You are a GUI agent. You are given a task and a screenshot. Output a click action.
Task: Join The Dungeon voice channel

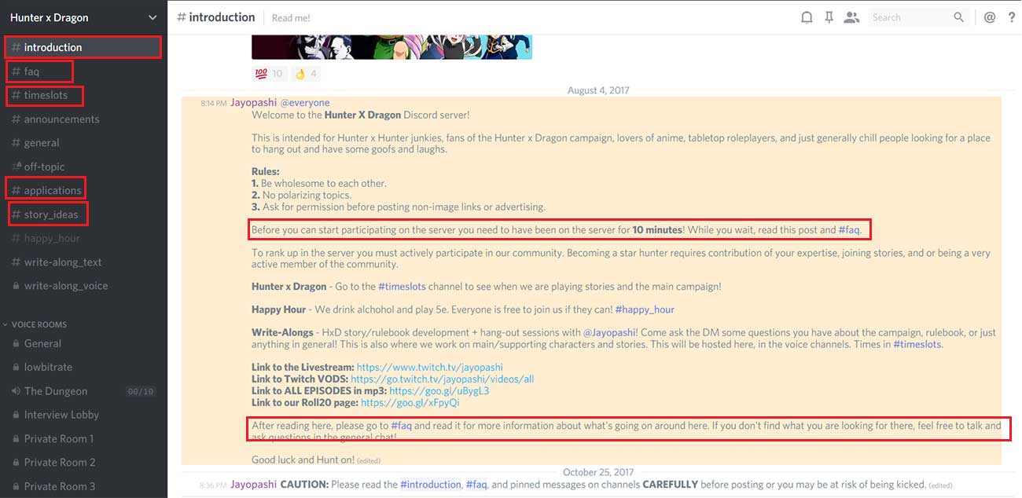pyautogui.click(x=83, y=391)
